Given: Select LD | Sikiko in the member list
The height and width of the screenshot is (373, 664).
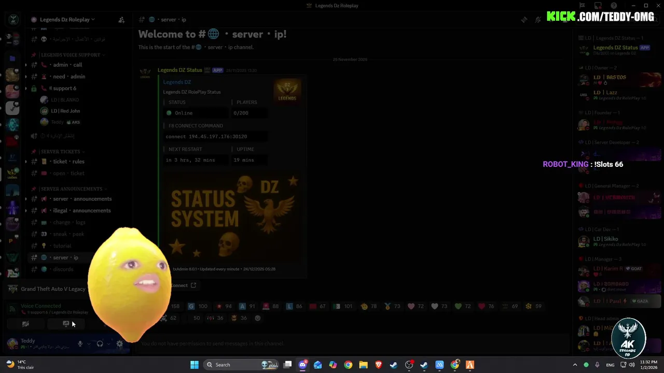Looking at the screenshot, I should pyautogui.click(x=619, y=242).
